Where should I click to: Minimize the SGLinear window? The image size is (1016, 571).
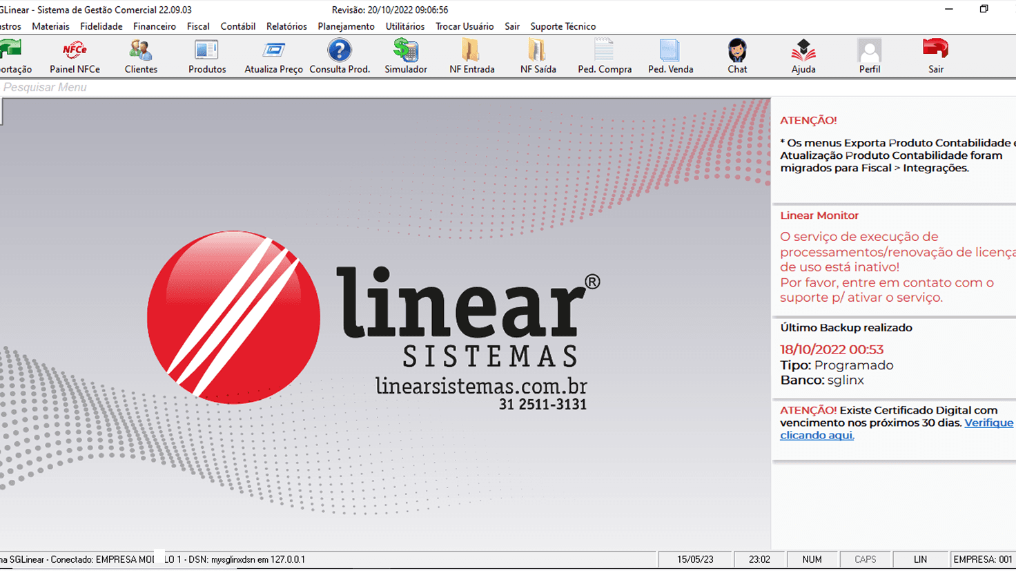pyautogui.click(x=949, y=10)
